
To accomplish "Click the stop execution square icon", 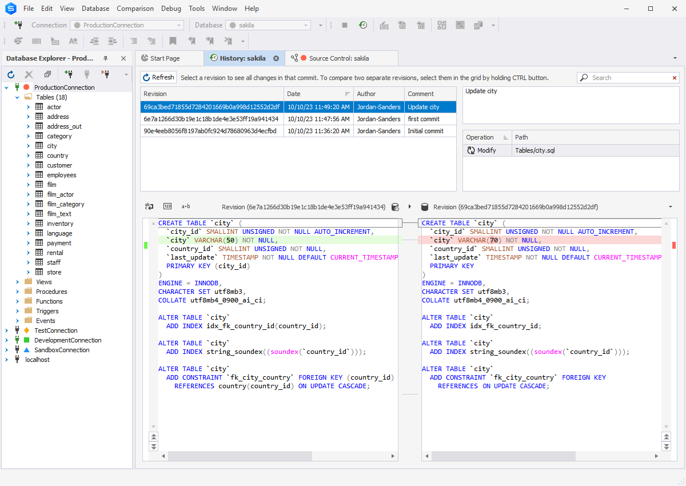I will [x=345, y=25].
